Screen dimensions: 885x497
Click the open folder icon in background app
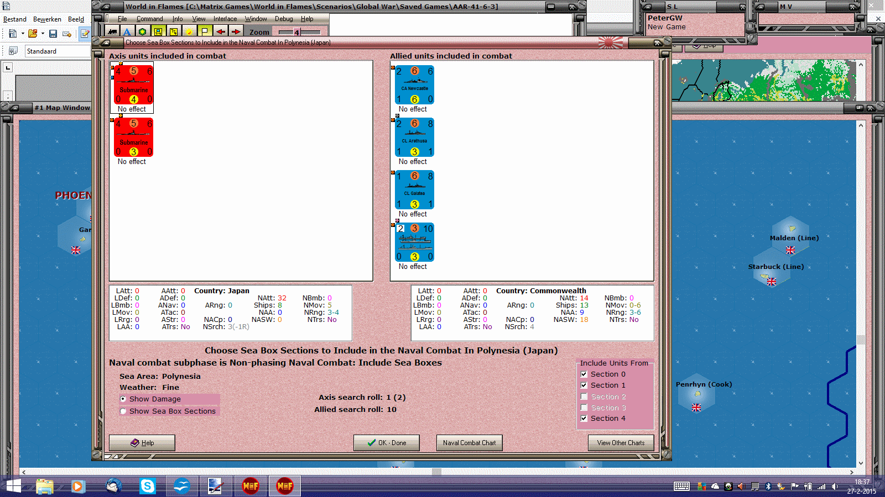click(33, 34)
